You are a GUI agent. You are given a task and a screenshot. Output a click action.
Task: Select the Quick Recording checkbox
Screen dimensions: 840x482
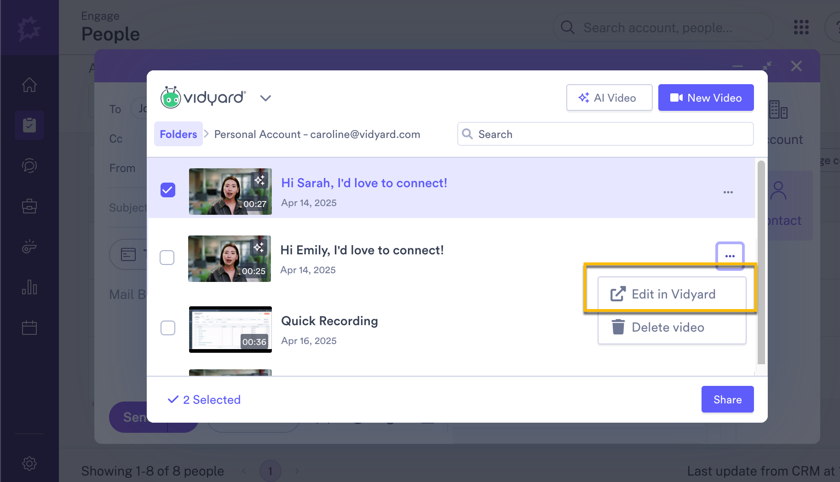point(168,328)
